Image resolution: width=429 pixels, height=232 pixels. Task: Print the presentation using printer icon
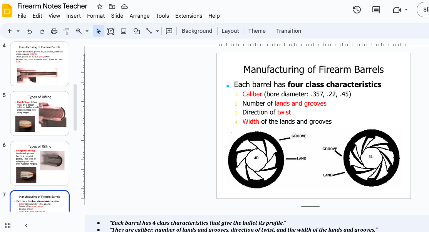(x=54, y=31)
